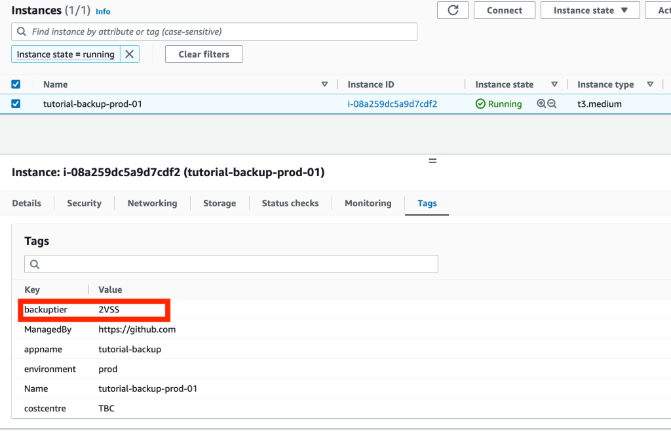Switch to the Storage tab
The width and height of the screenshot is (671, 431).
(220, 203)
